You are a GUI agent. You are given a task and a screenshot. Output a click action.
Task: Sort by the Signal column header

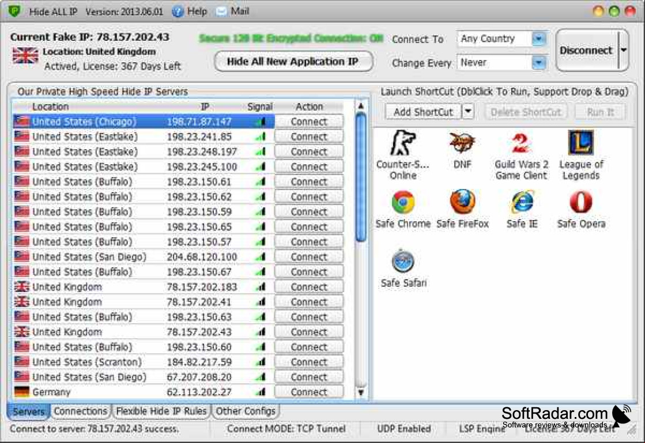click(260, 107)
